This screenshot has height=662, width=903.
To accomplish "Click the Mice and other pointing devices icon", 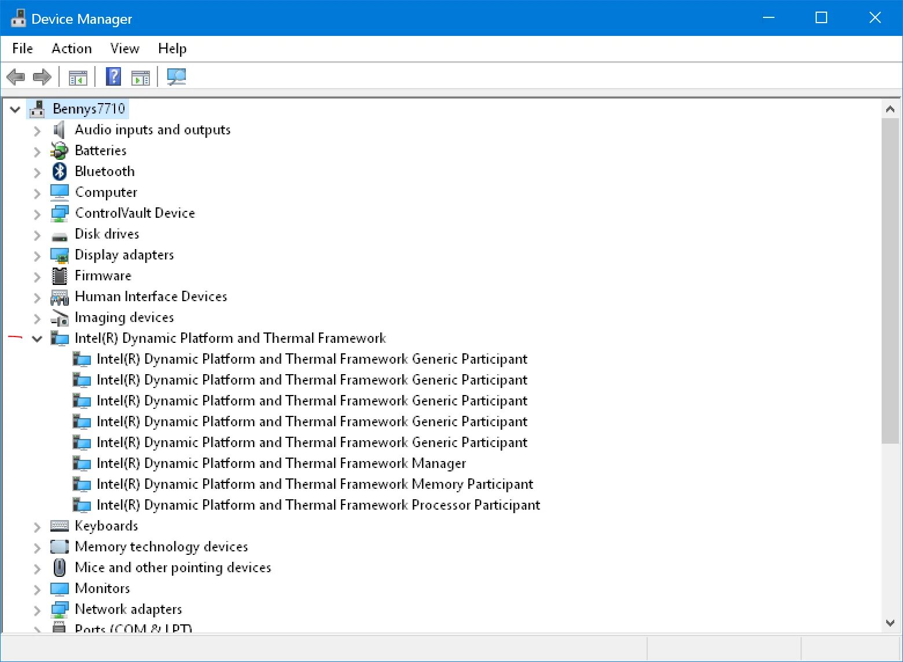I will pyautogui.click(x=60, y=568).
